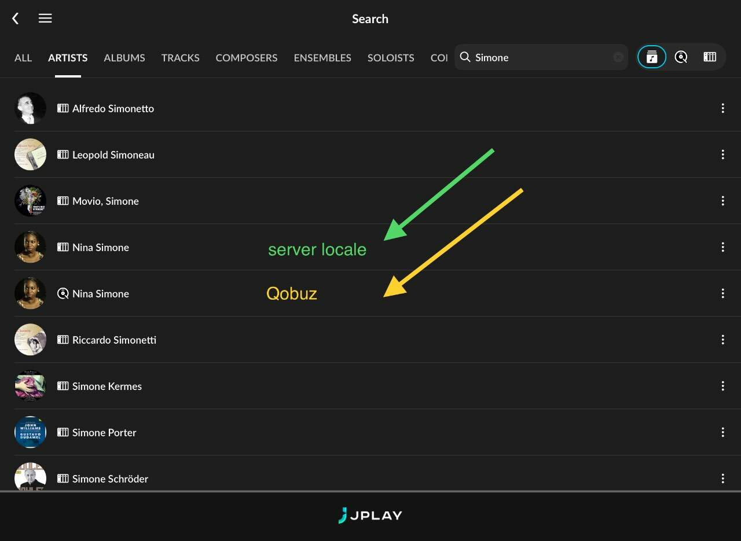Image resolution: width=741 pixels, height=541 pixels.
Task: Click the JPLAY logo in bottom bar
Action: point(370,515)
